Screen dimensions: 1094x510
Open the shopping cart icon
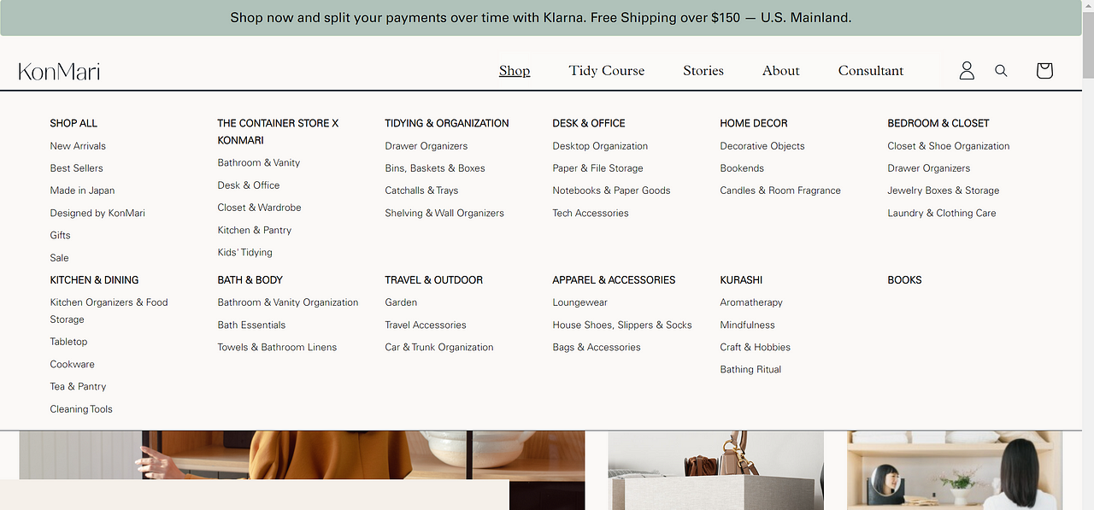pyautogui.click(x=1044, y=71)
